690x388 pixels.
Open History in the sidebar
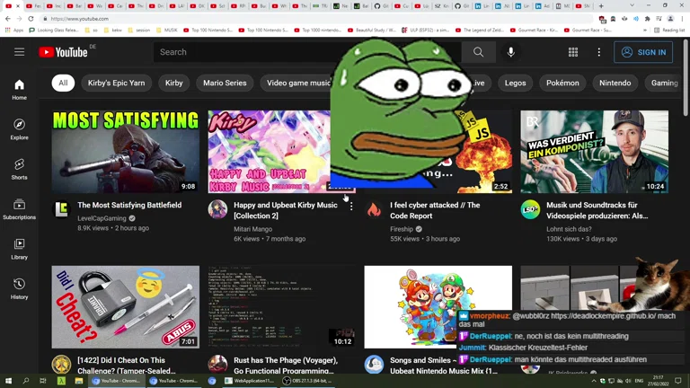pos(19,287)
